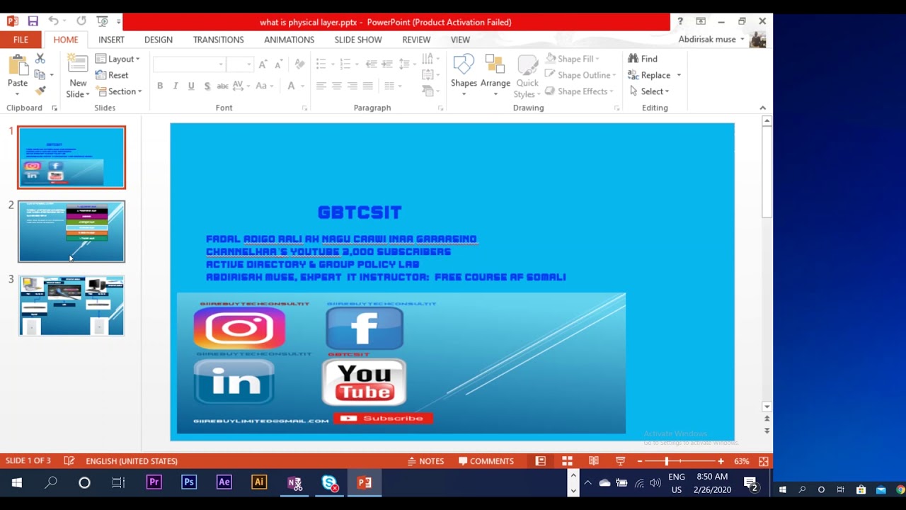Screen dimensions: 906x510
Task: Open the font name combo box
Action: coord(189,64)
